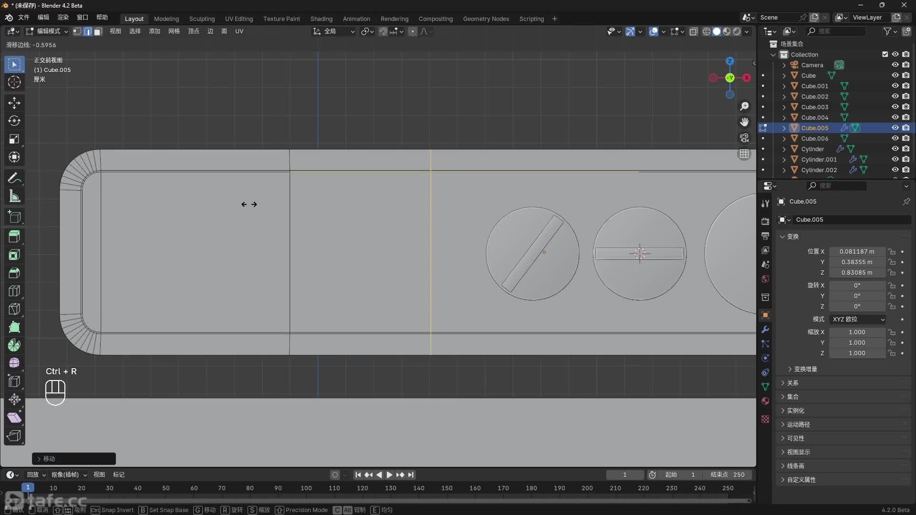Select the Bevel tool
916x515 pixels.
tap(14, 273)
